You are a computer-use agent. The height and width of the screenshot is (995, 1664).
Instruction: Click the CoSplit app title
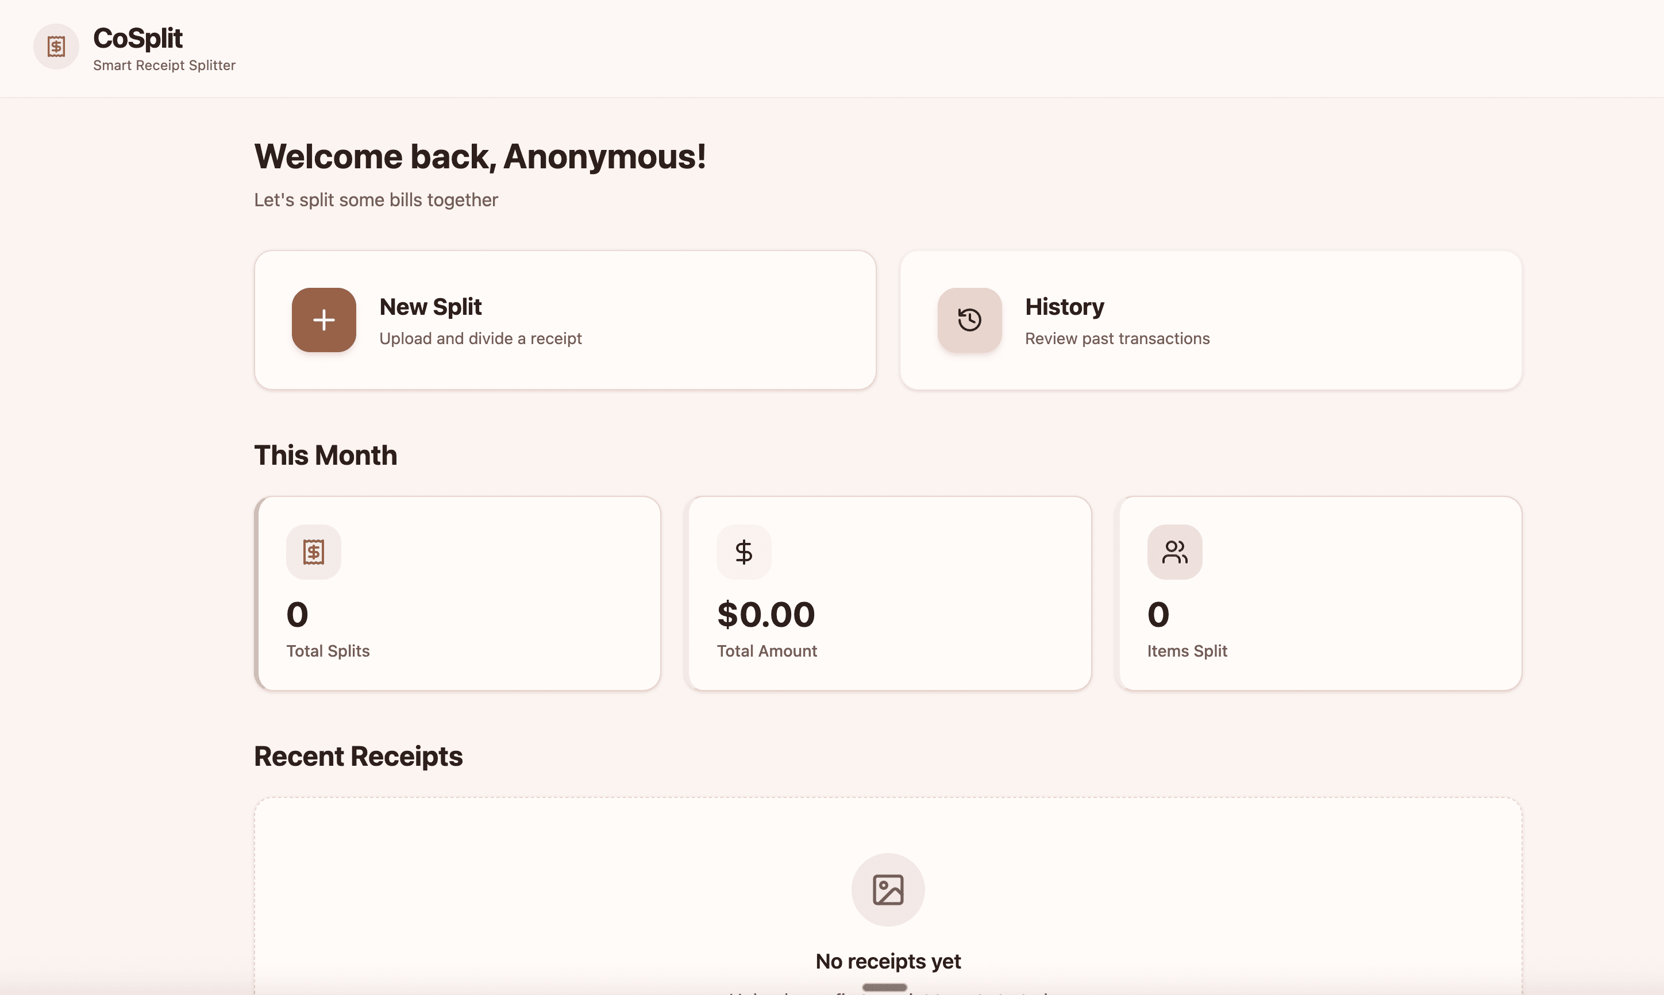137,38
